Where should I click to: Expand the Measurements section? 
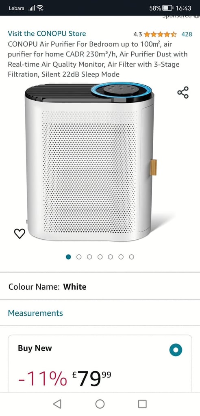tap(100, 313)
